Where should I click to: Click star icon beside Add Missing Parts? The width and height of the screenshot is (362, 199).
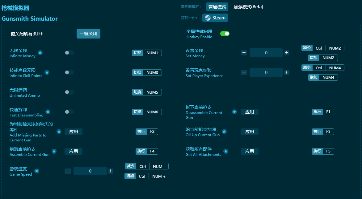tap(59, 132)
